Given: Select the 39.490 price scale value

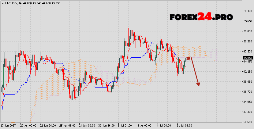Looking at the screenshot, I should click(248, 81).
